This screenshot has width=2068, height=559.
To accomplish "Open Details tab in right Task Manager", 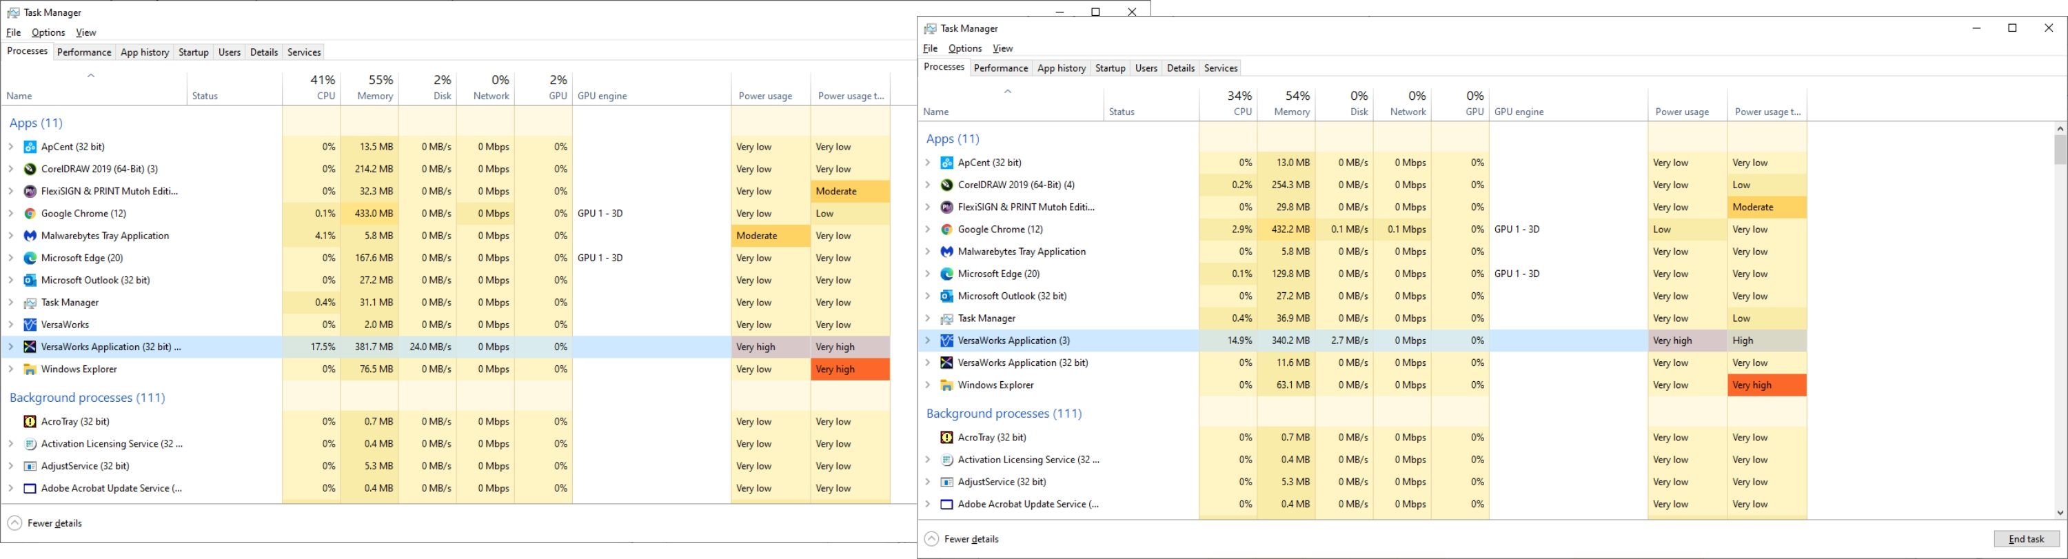I will click(x=1180, y=68).
